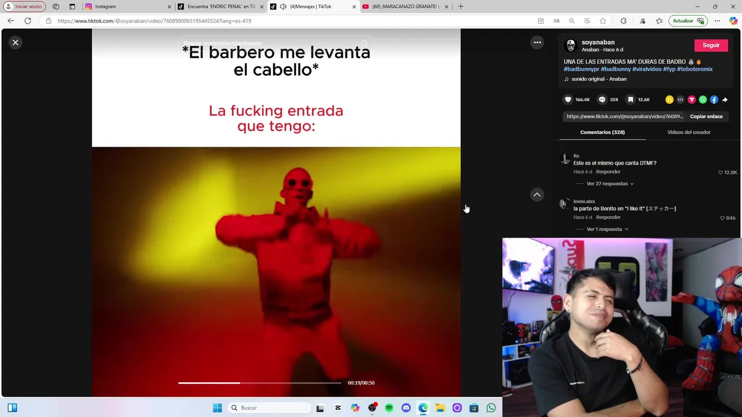Open the #badbunny hashtag
Viewport: 742px width, 417px height.
click(616, 69)
